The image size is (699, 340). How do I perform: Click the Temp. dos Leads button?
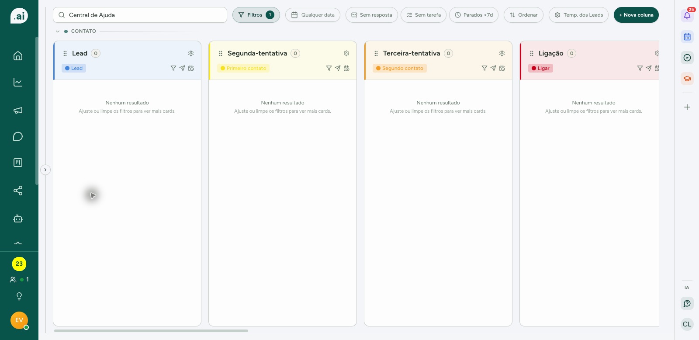(x=578, y=15)
